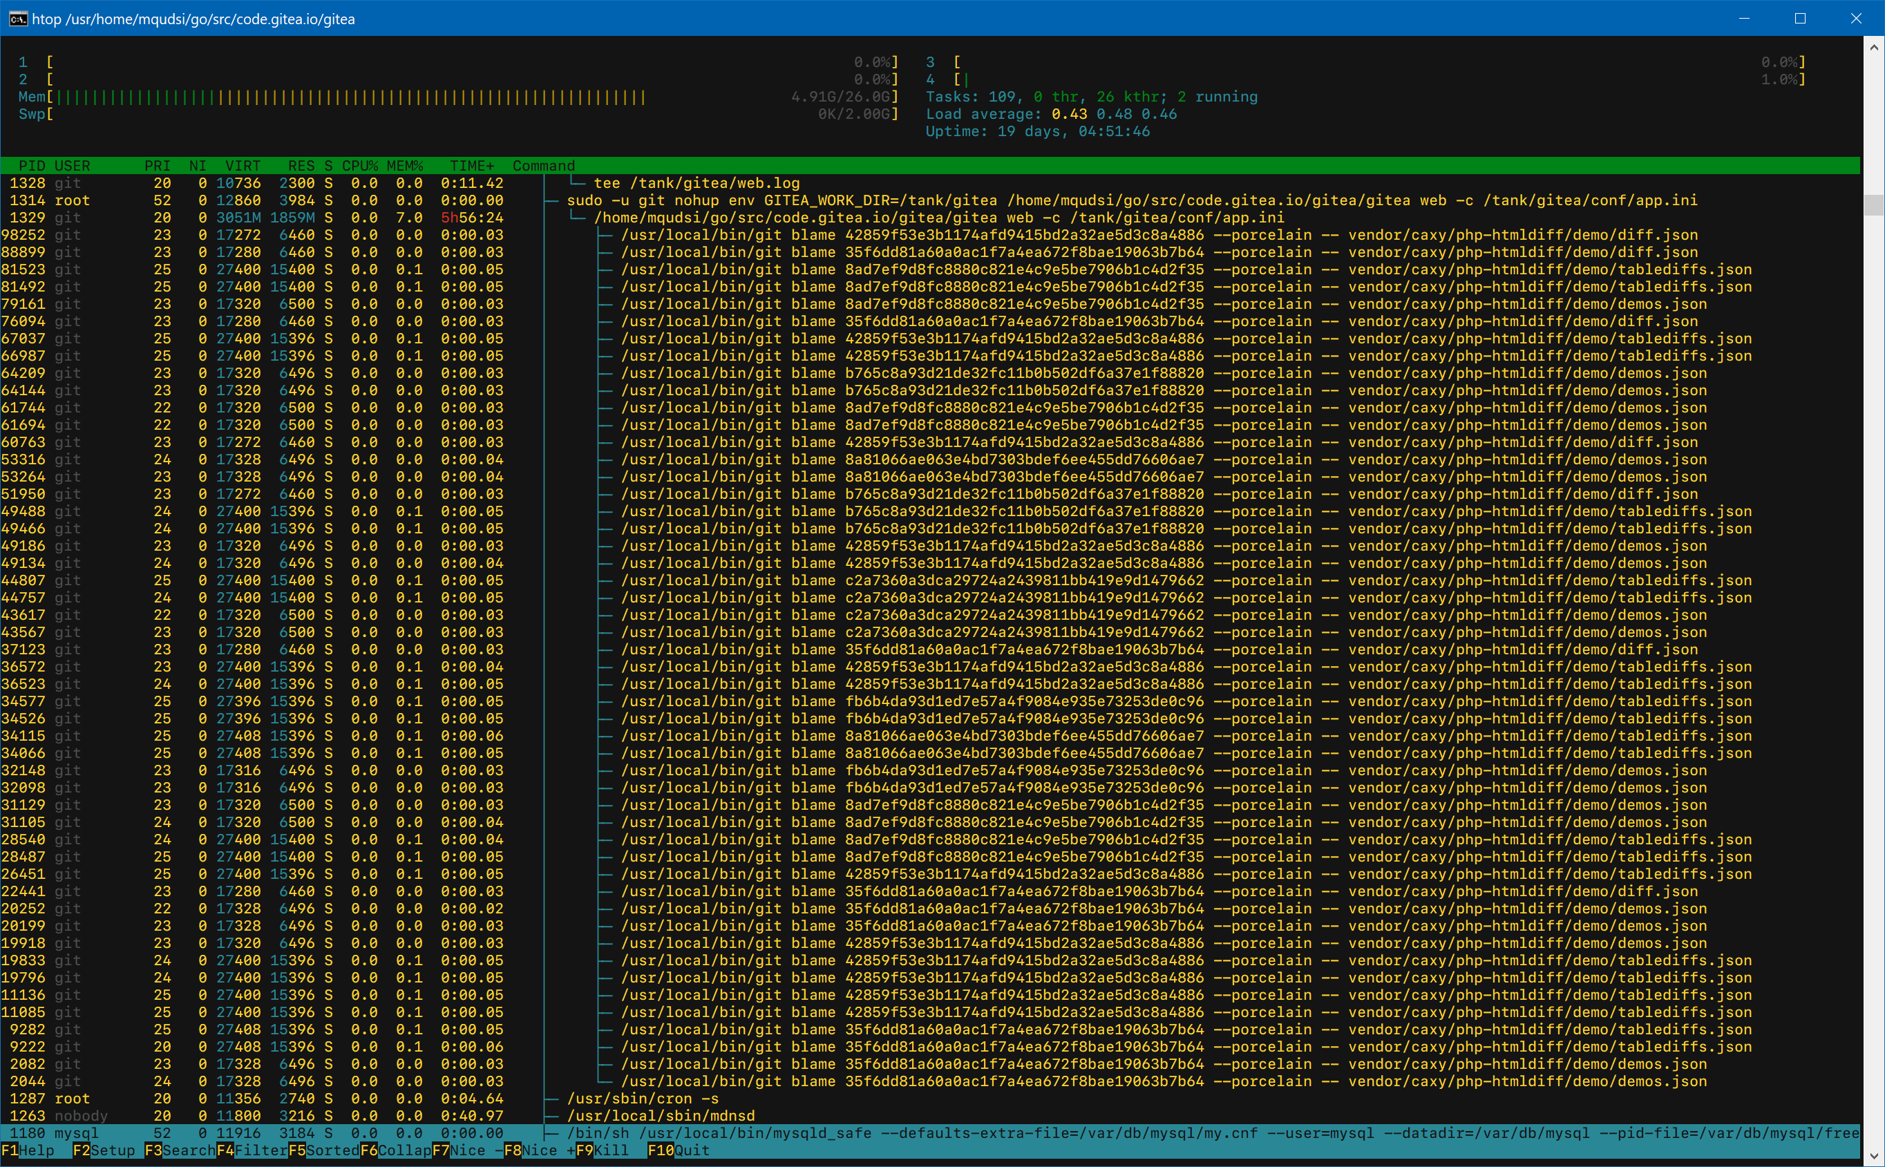
Task: Select git blame process PID 98252
Action: tap(930, 235)
